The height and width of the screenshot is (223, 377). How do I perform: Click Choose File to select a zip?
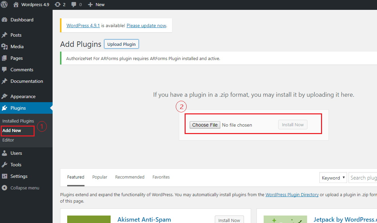point(205,125)
